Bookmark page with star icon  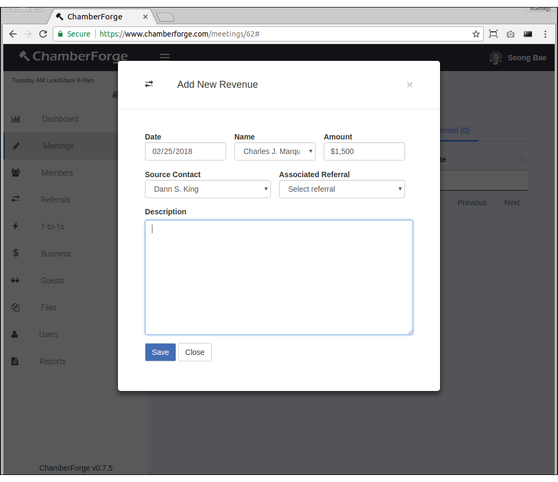pyautogui.click(x=476, y=34)
